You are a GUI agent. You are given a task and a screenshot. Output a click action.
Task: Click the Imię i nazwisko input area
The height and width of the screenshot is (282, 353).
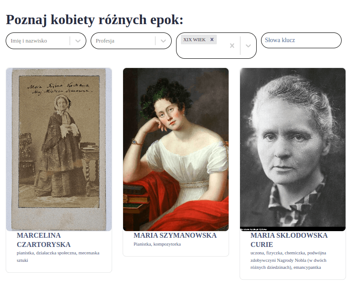coord(38,41)
